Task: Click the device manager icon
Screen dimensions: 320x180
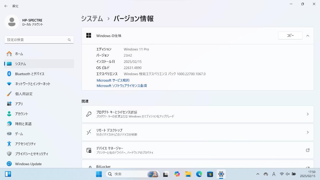Action: coord(89,150)
